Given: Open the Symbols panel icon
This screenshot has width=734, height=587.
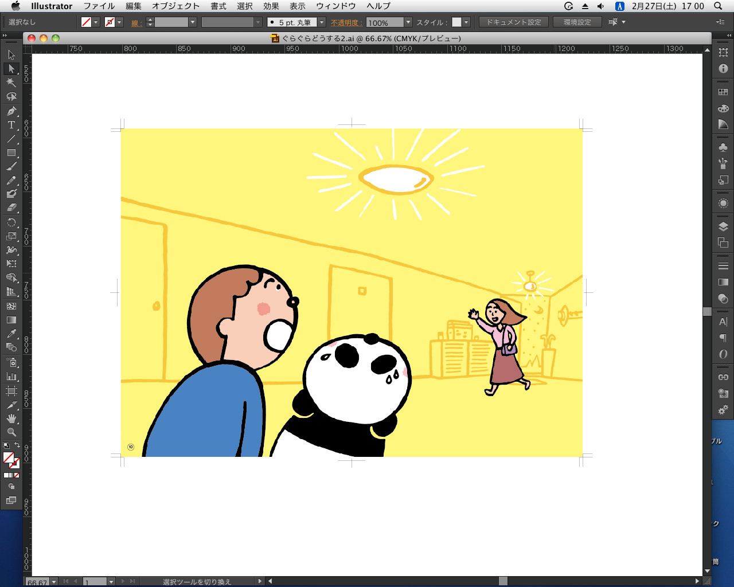Looking at the screenshot, I should coord(723,148).
